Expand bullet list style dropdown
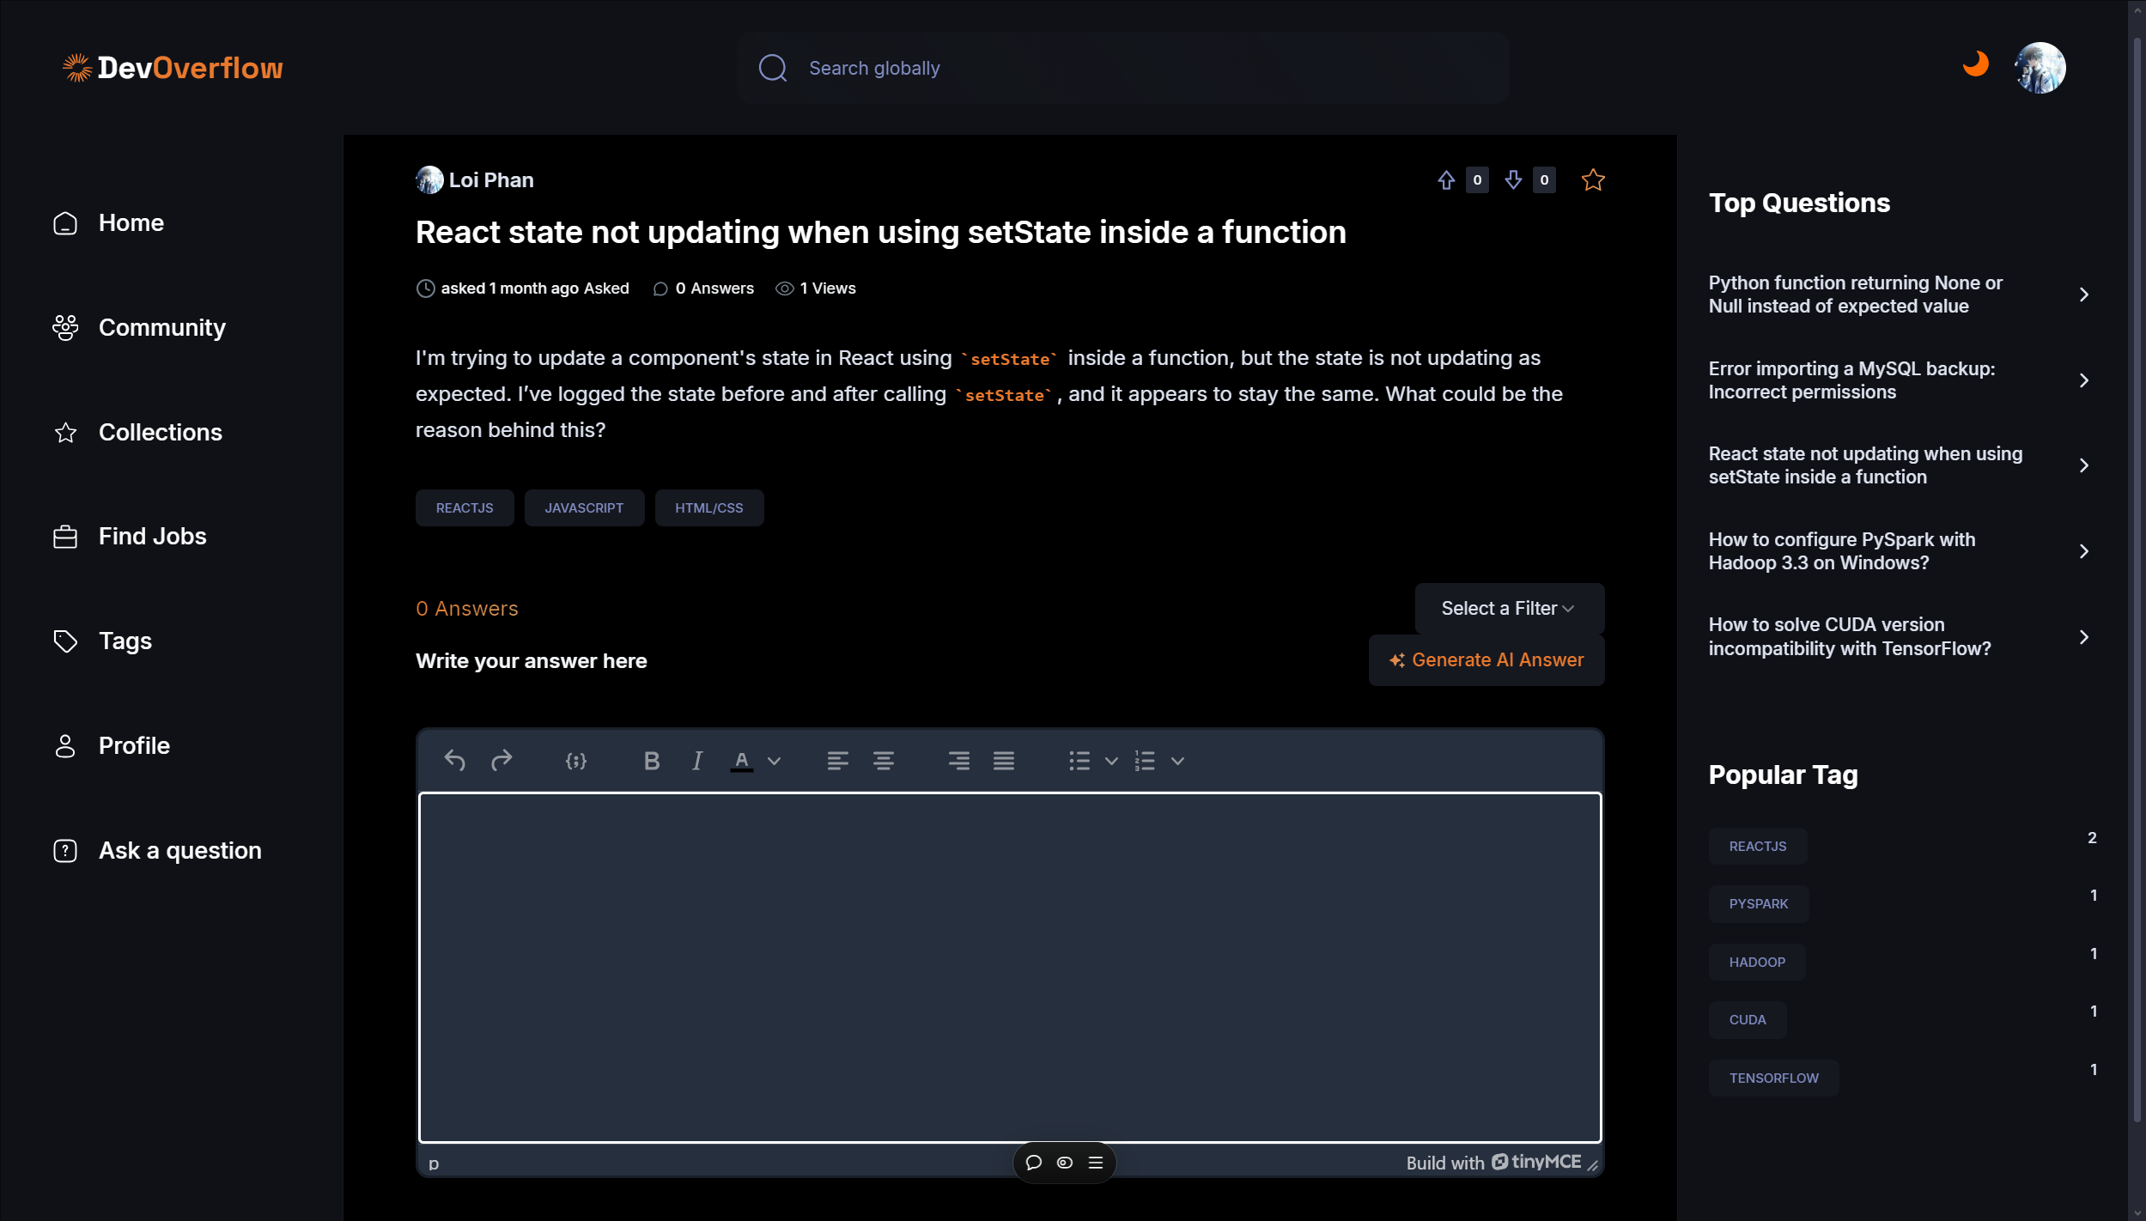Screen dimensions: 2146x1221 tap(1111, 761)
